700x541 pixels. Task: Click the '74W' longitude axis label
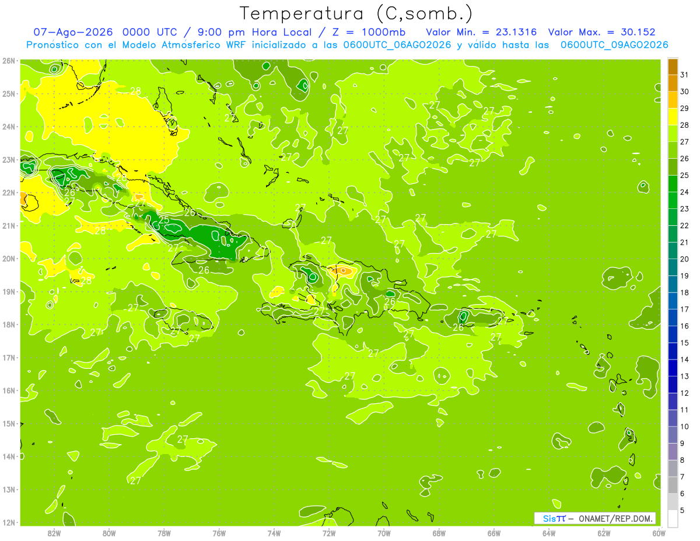(274, 533)
